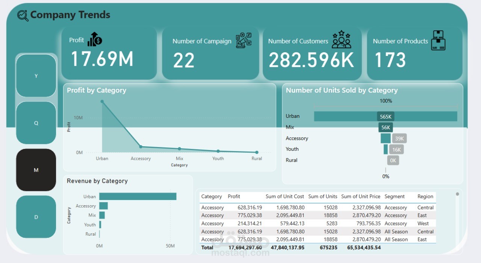The width and height of the screenshot is (481, 263).
Task: Click the Rural label in funnel chart
Action: (292, 160)
